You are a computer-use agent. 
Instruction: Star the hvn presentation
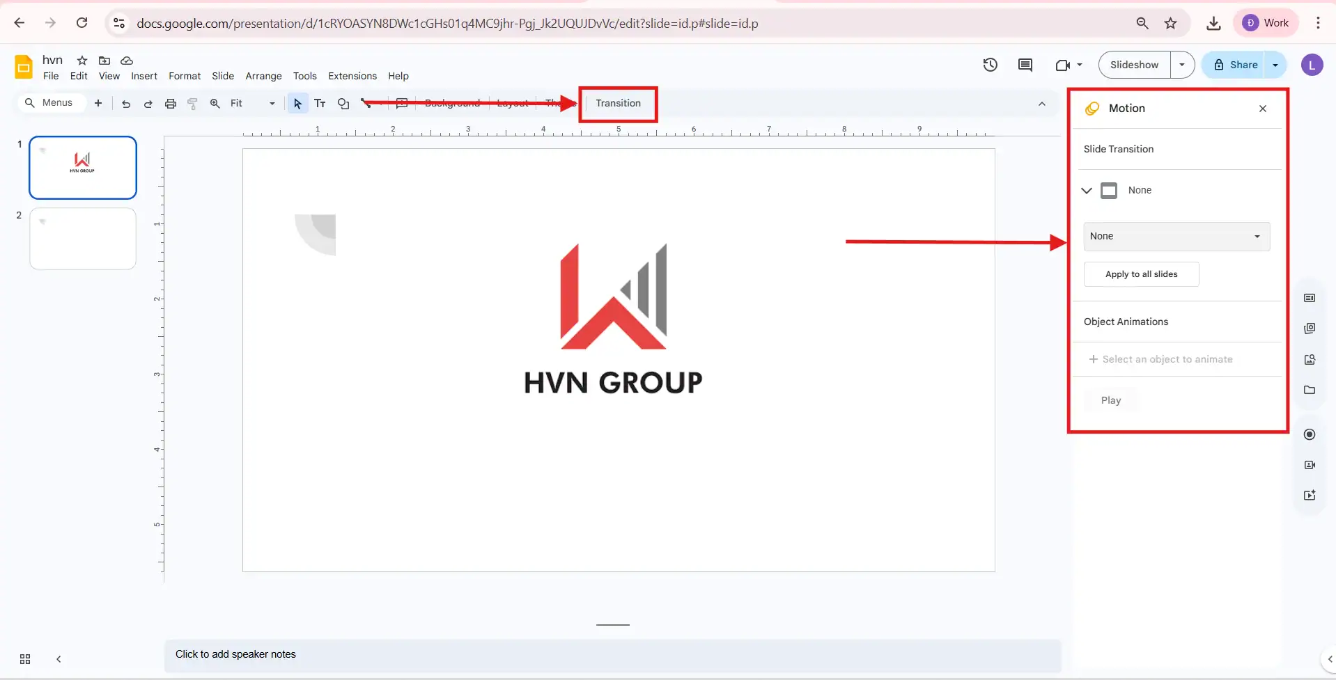pos(82,61)
